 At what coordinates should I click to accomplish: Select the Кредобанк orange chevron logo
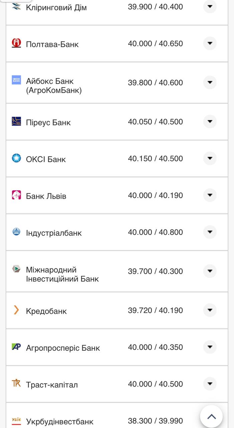(16, 310)
